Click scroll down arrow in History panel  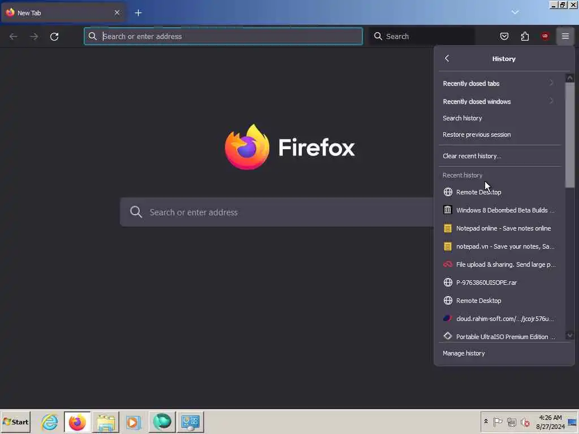(570, 336)
